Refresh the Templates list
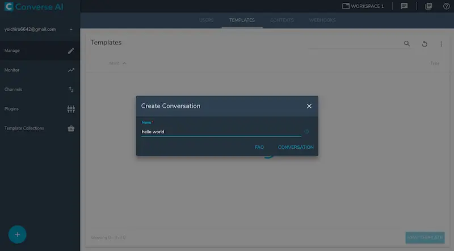Image resolution: width=454 pixels, height=251 pixels. (x=424, y=44)
